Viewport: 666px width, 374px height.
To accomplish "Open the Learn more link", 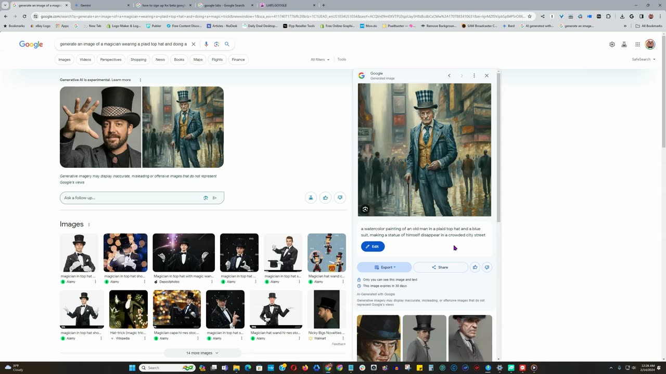I will pos(121,80).
